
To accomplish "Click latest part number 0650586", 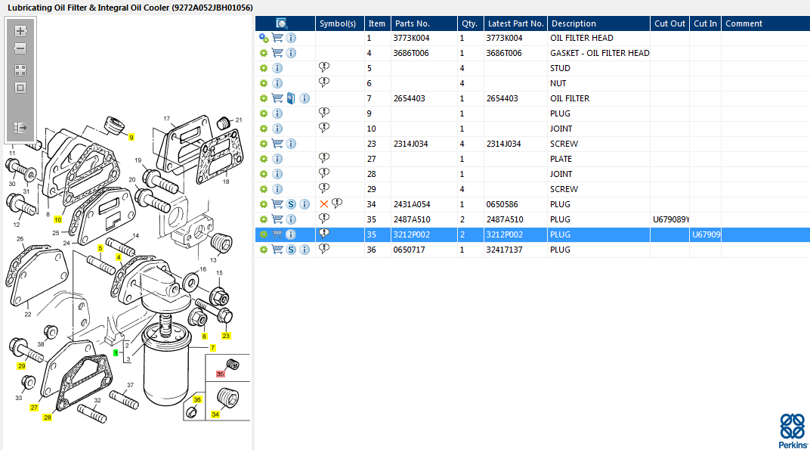I will [502, 204].
